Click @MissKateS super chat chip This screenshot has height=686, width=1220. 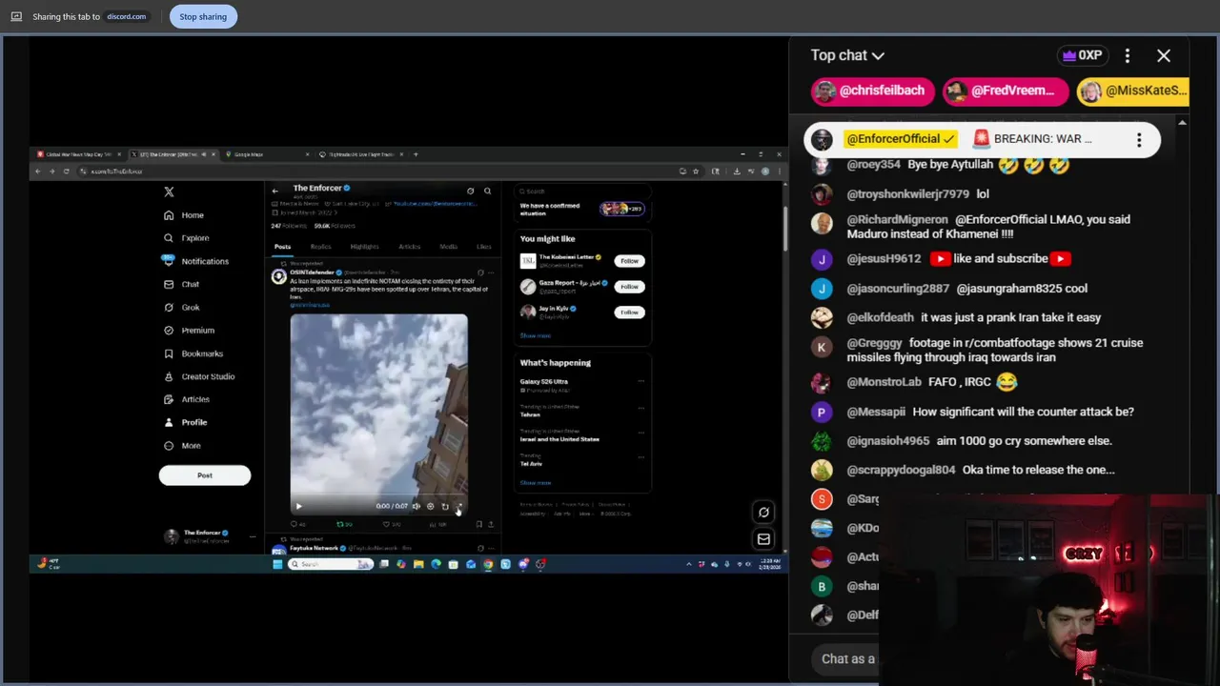click(x=1132, y=91)
